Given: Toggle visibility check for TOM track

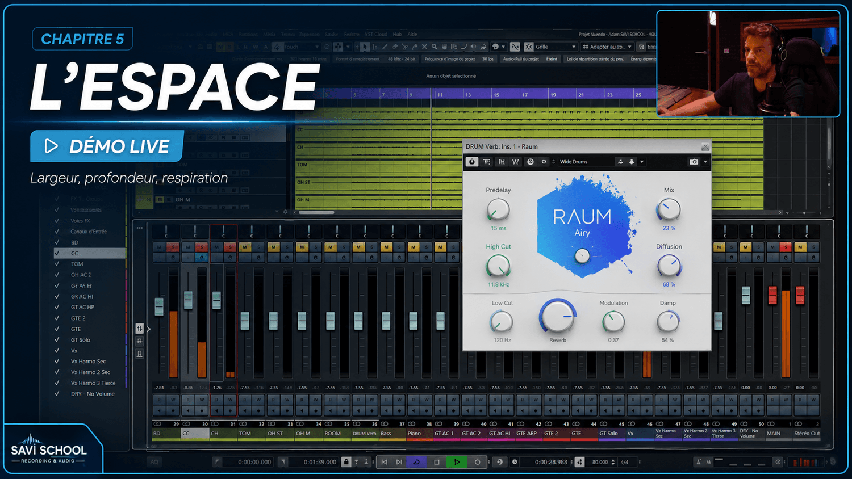Looking at the screenshot, I should coord(57,264).
